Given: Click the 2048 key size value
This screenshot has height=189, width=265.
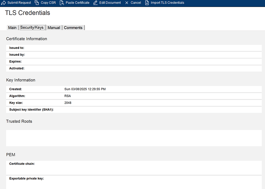Looking at the screenshot, I should pyautogui.click(x=68, y=103).
